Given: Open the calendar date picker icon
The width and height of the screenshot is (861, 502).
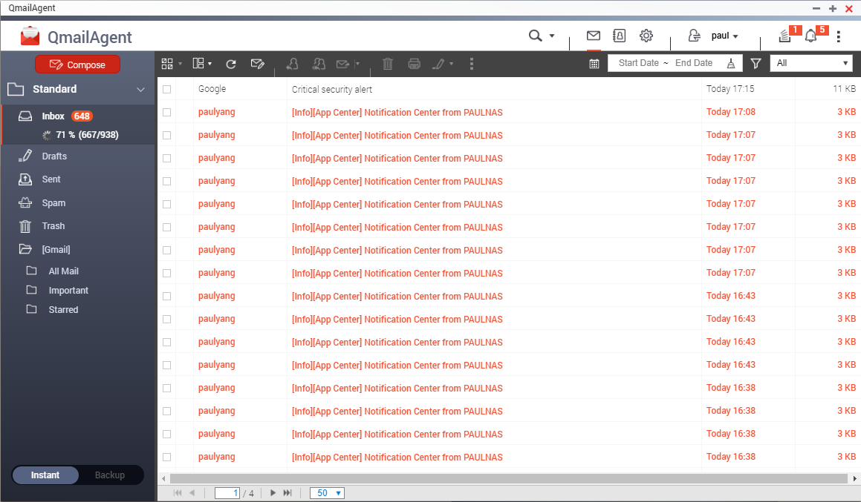Looking at the screenshot, I should click(594, 64).
